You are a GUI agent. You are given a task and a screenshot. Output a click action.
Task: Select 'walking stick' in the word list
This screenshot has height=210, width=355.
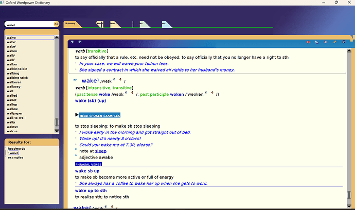17,78
